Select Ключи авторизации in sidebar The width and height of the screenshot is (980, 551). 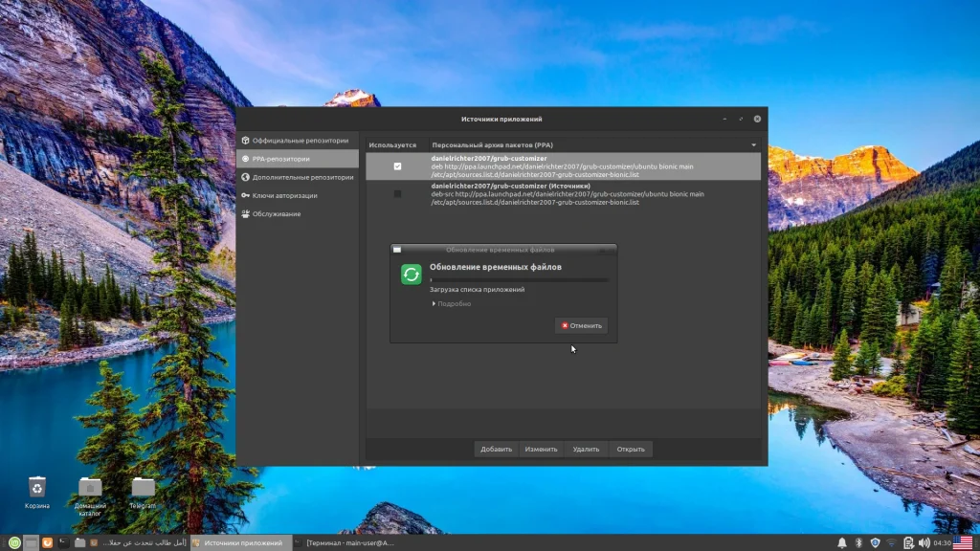298,195
